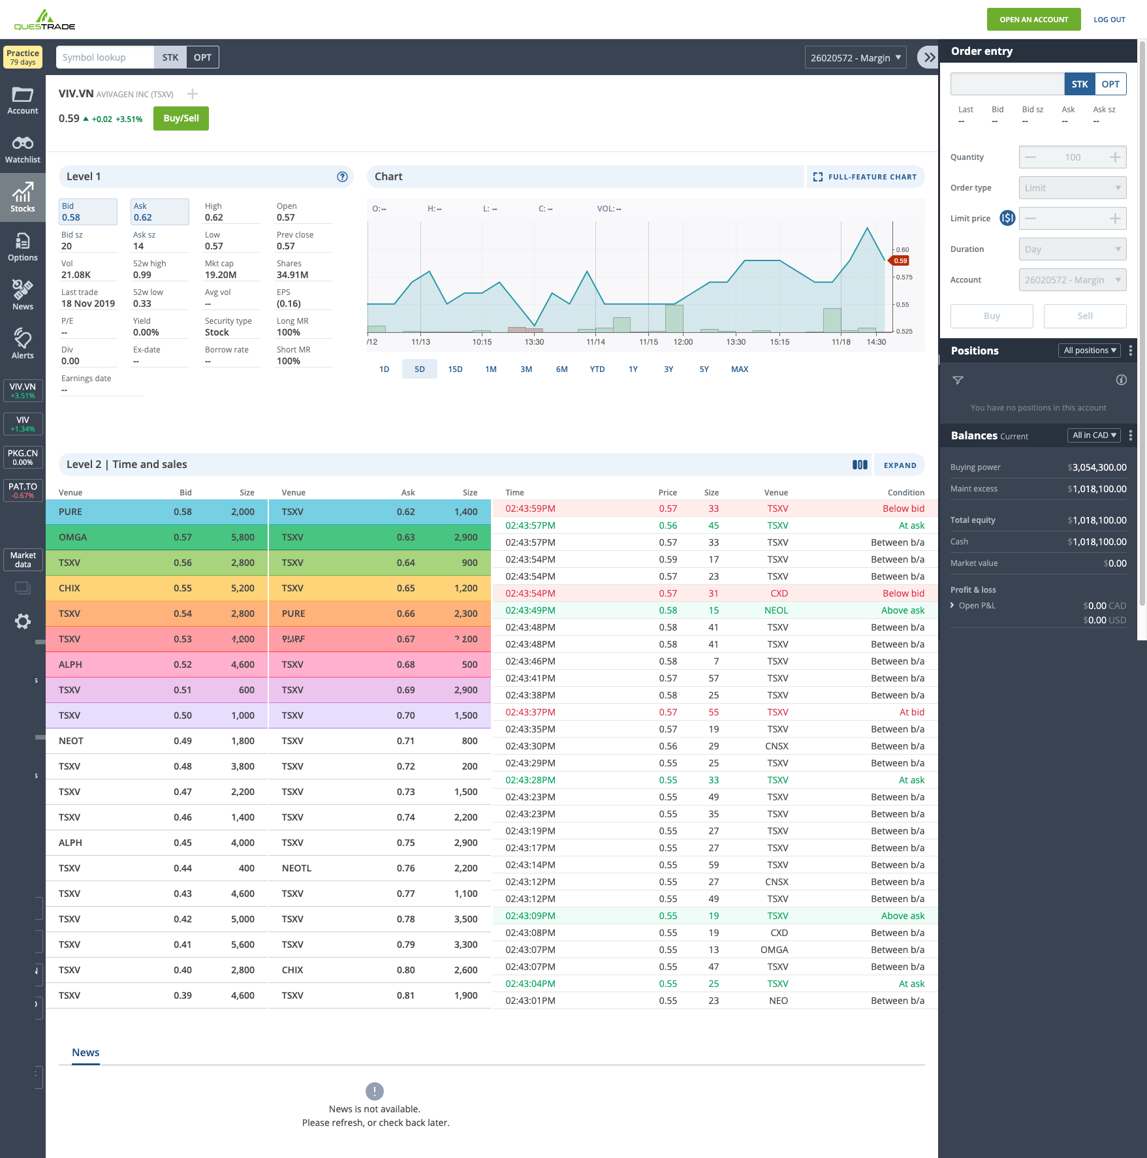This screenshot has height=1158, width=1147.
Task: Decrease limit price with minus button
Action: point(1031,219)
